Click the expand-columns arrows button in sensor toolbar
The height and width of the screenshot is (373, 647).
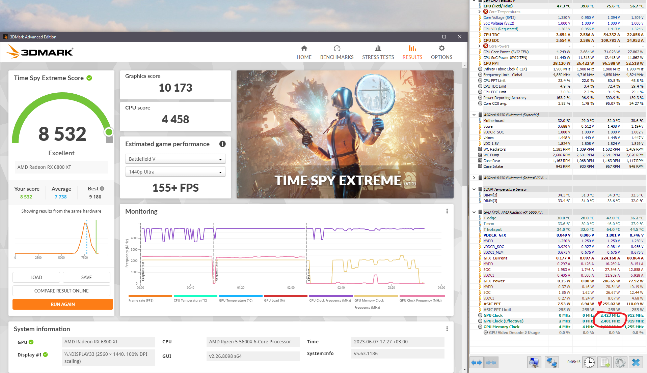[x=477, y=363]
